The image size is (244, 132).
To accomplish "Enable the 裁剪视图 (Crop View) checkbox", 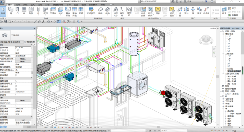I will (x=16, y=81).
